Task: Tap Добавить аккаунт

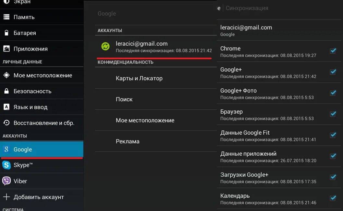Action: [42, 197]
